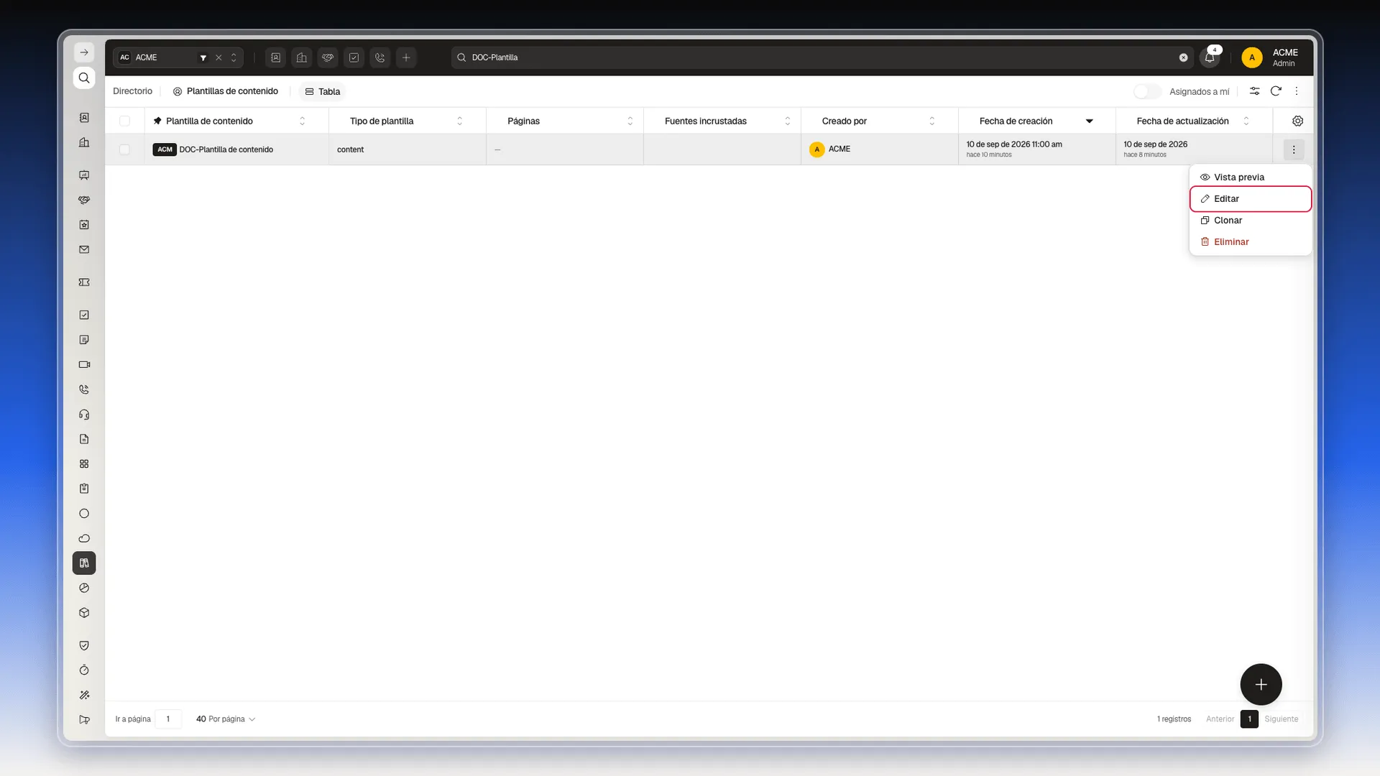Select the DOC-Plantilla de contenido row checkbox

tap(124, 149)
